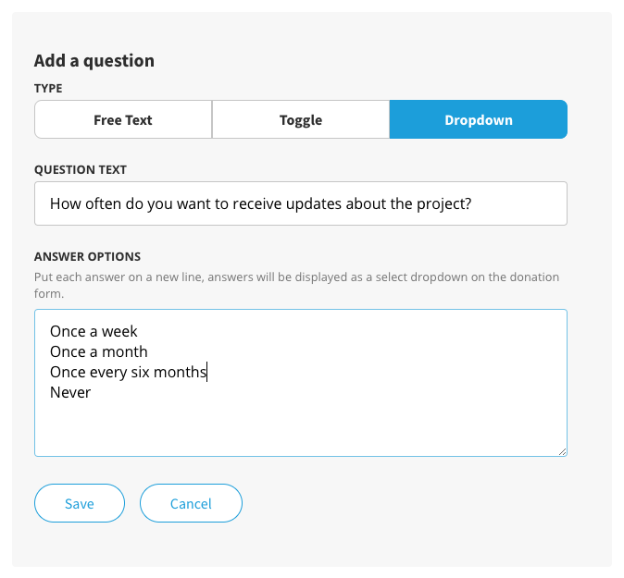Place cursor on the "Once a week" line
The image size is (624, 578).
click(94, 331)
